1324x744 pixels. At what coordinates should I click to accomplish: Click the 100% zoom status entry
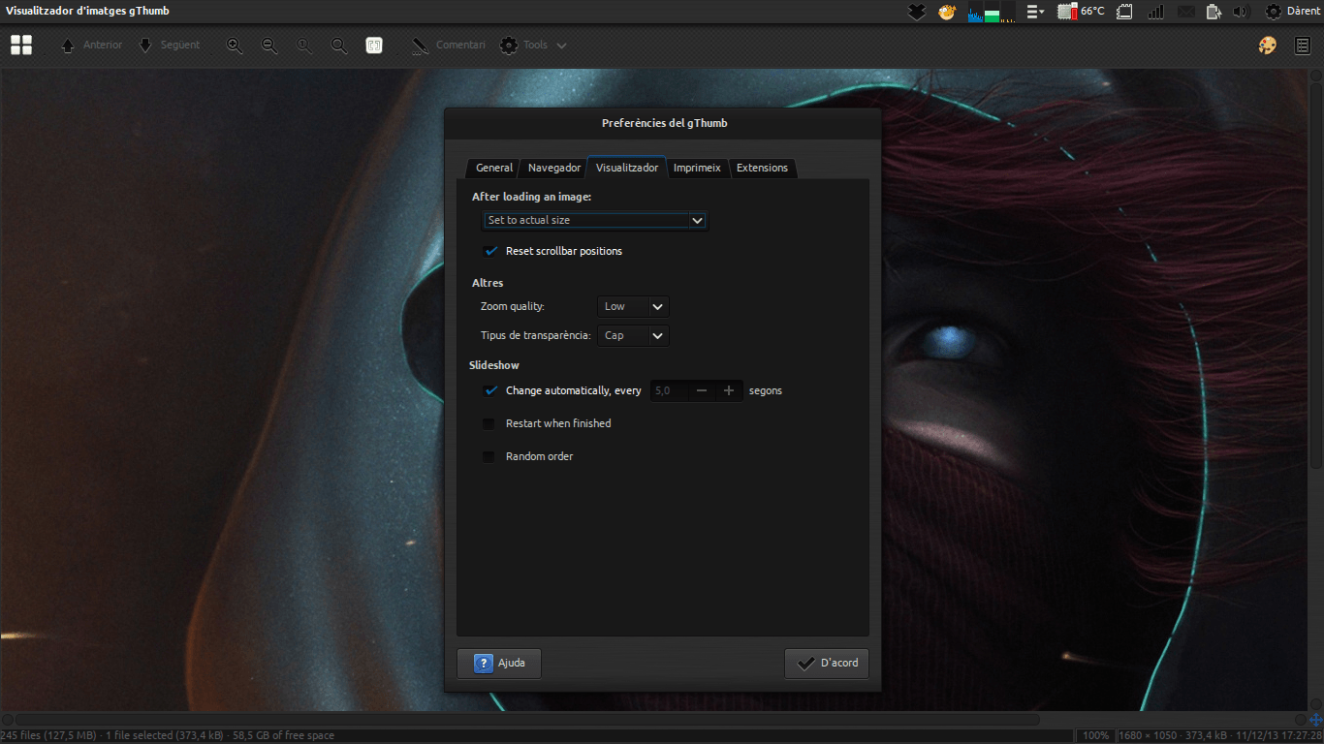[x=1096, y=735]
